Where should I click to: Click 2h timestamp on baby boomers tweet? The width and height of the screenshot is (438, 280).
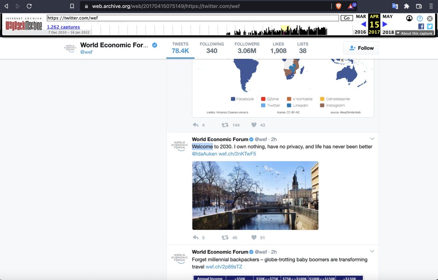click(274, 252)
